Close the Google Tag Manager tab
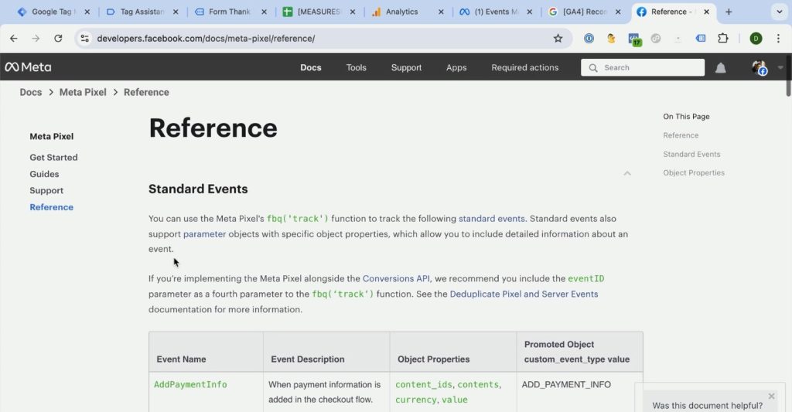 [x=87, y=12]
